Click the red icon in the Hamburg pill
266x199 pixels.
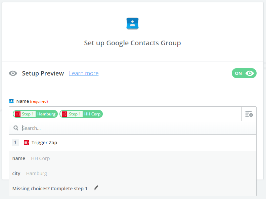pyautogui.click(x=18, y=114)
